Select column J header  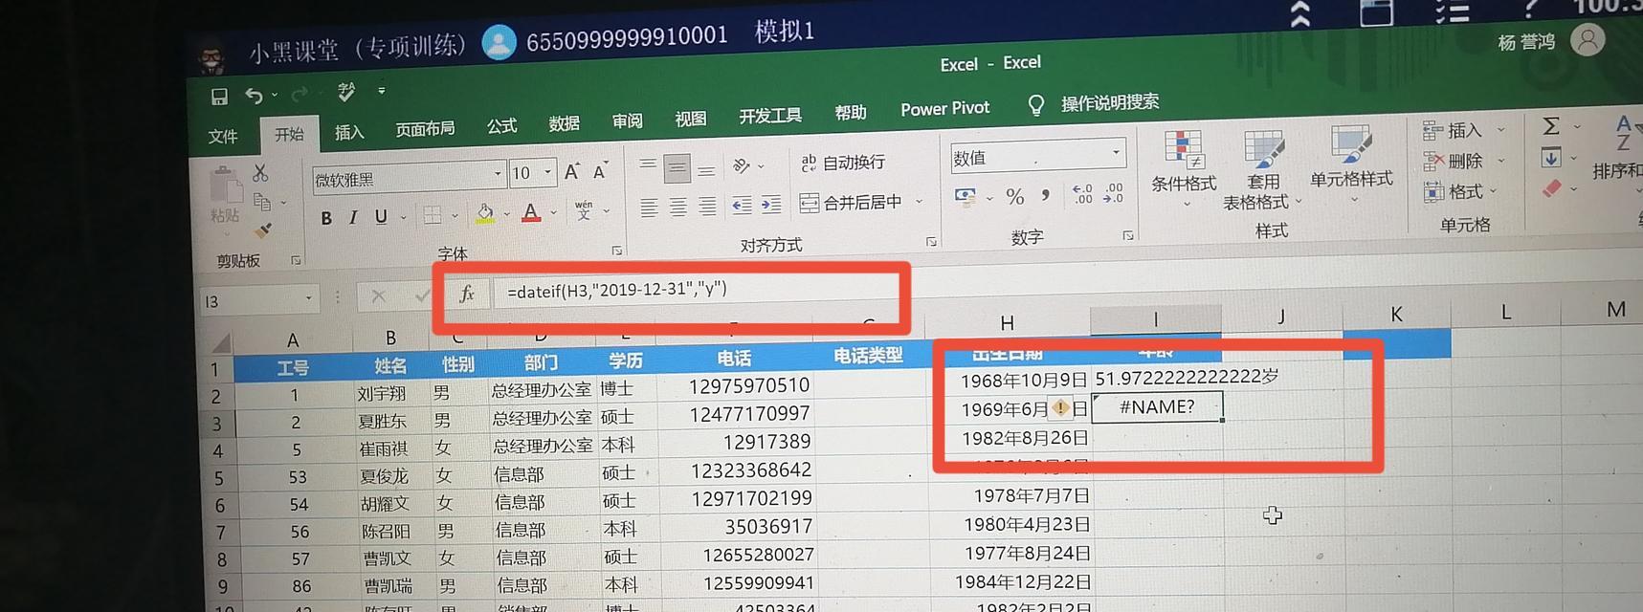[1280, 316]
